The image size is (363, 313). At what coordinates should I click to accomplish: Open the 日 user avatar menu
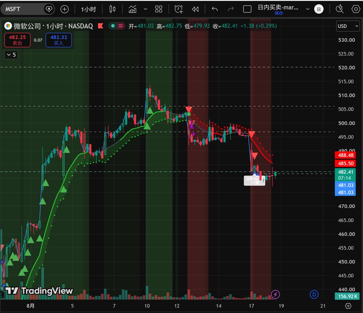click(x=319, y=9)
